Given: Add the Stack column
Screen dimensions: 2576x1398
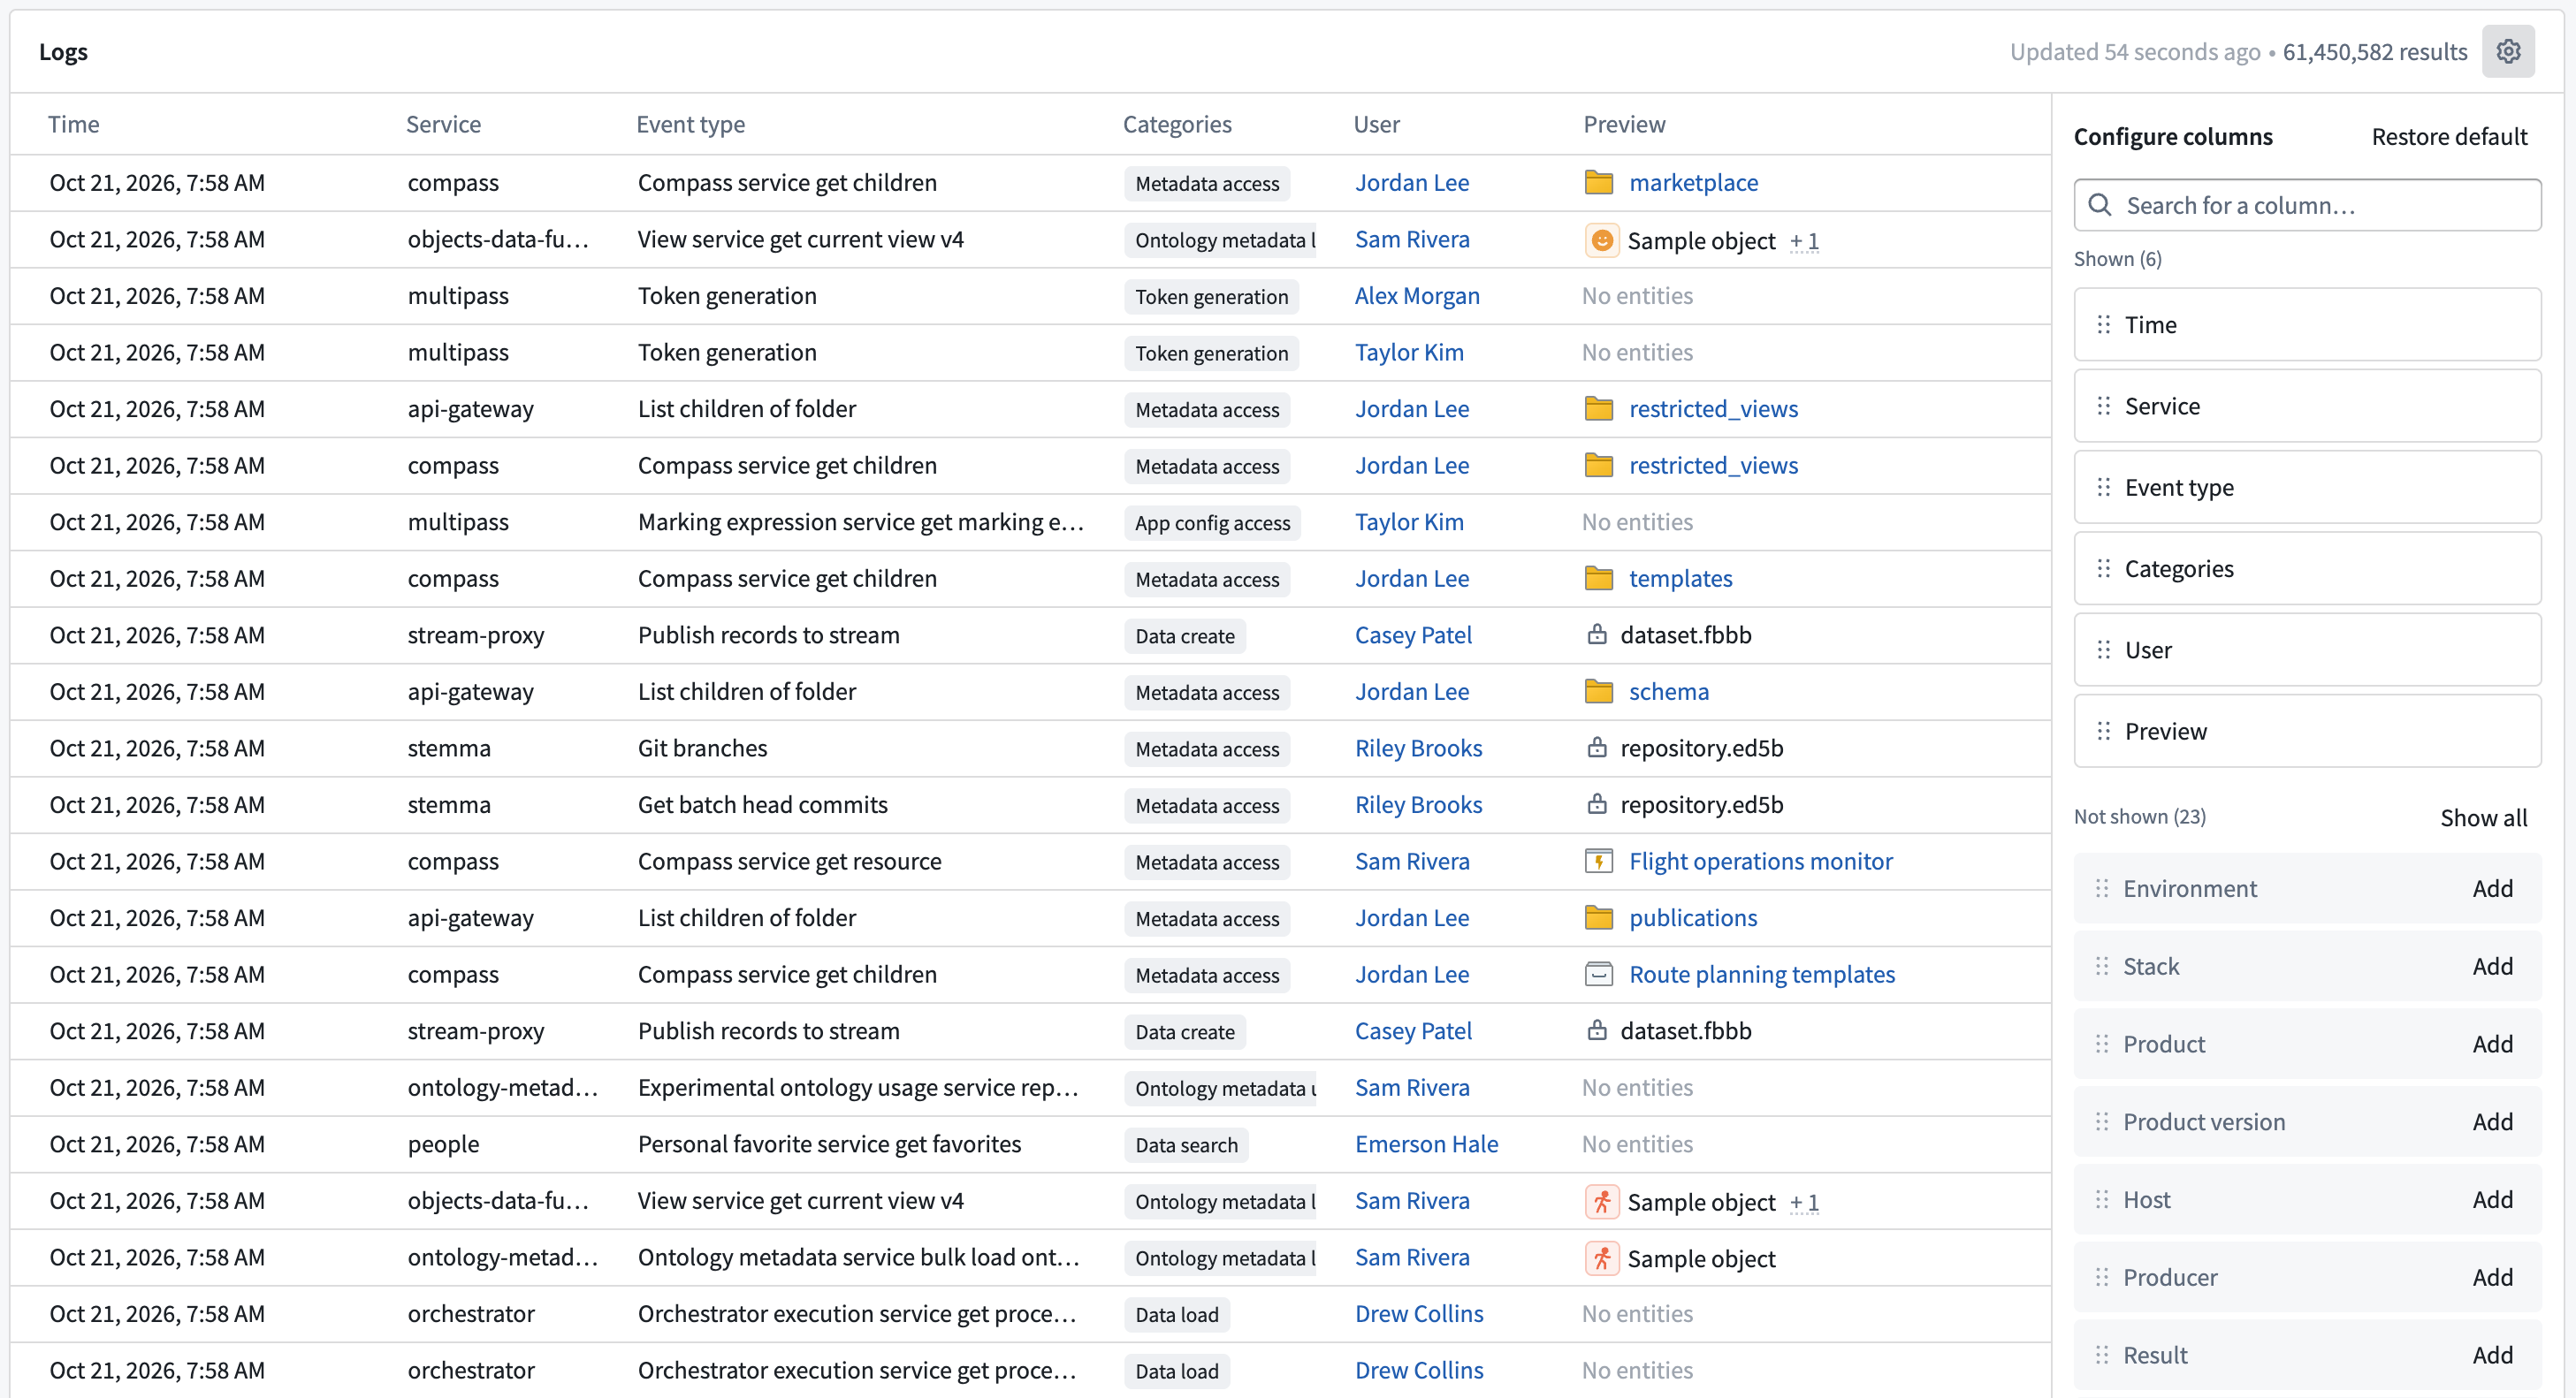Looking at the screenshot, I should pyautogui.click(x=2492, y=966).
